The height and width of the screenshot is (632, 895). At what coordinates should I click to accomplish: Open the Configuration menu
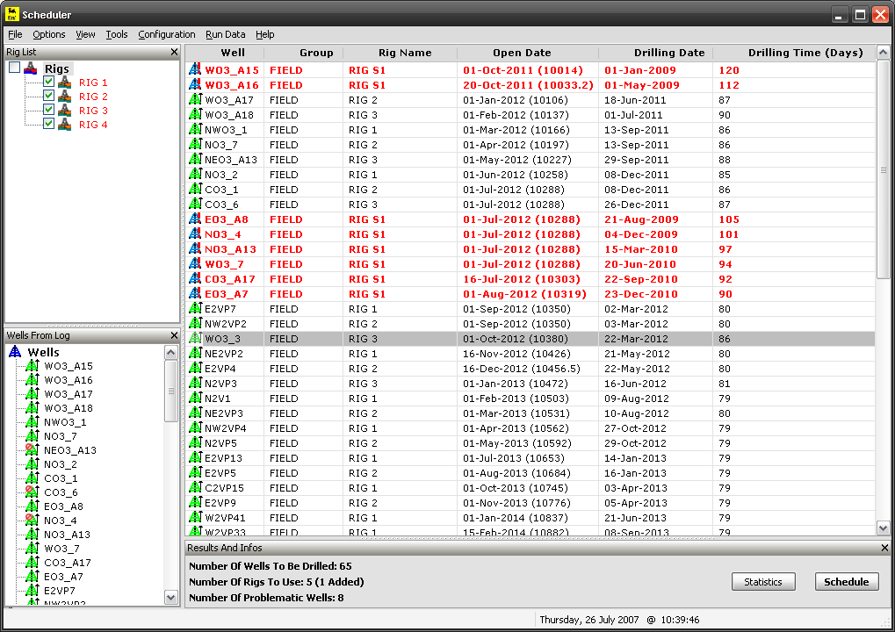click(167, 34)
